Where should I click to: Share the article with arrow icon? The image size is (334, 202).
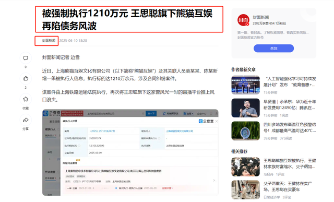26,120
